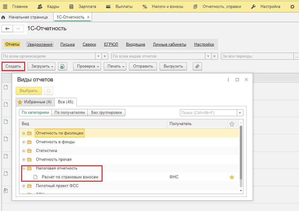Switch to the Все (45) tab

tap(66, 102)
